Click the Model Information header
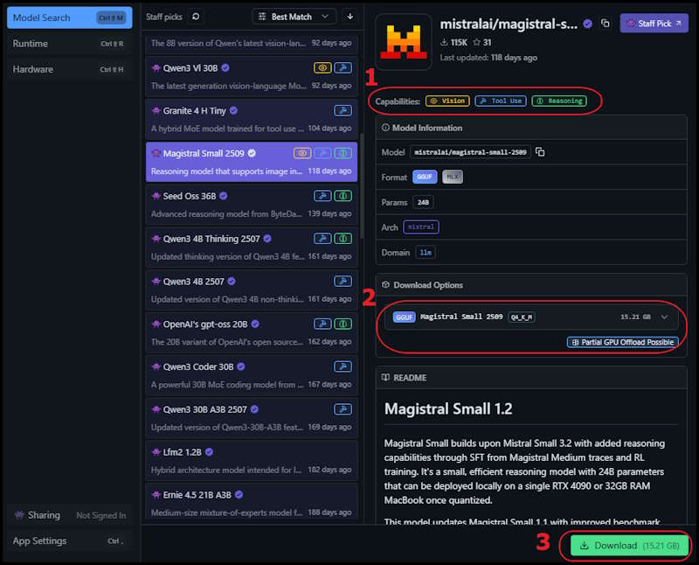Viewport: 699px width, 565px height. 531,128
